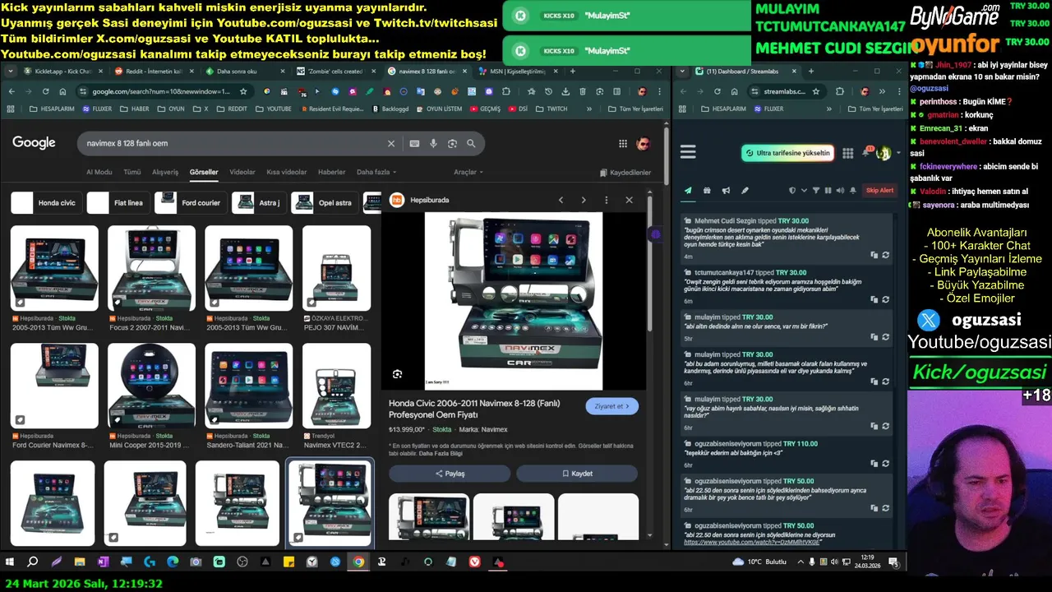Expand the chevron beside the shield in Streamlabs
This screenshot has width=1052, height=592.
click(x=803, y=190)
